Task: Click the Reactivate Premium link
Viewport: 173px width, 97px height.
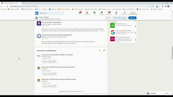Action: (133, 13)
